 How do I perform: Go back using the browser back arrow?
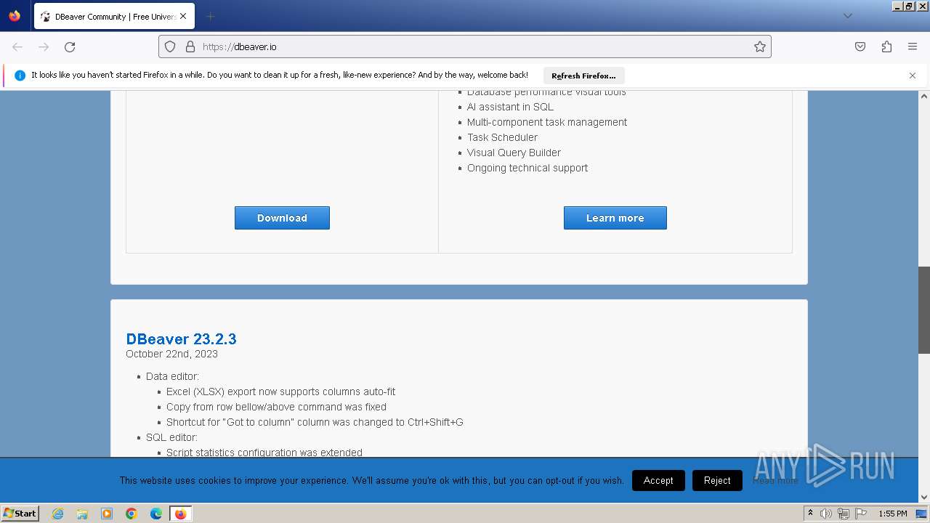click(x=17, y=46)
